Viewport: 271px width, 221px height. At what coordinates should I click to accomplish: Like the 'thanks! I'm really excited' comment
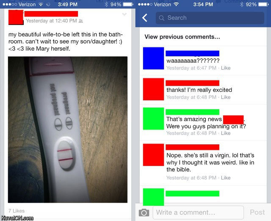(x=226, y=97)
